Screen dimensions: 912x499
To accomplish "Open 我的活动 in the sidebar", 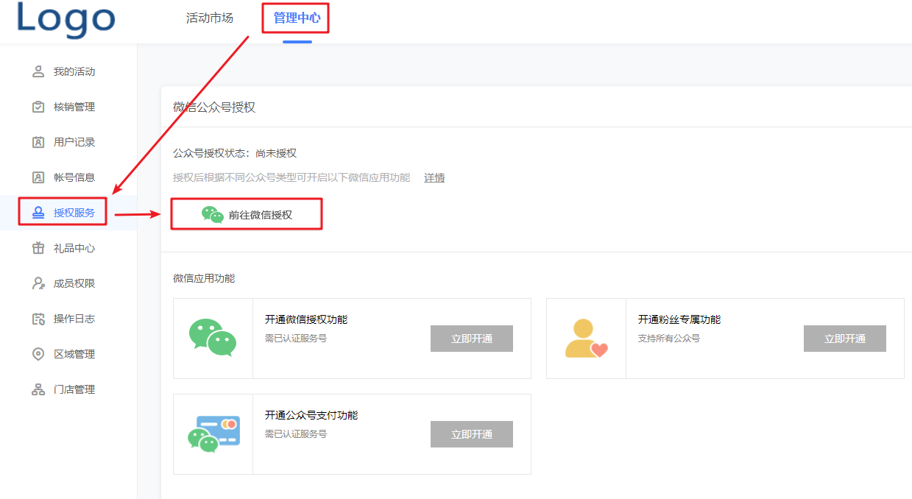I will pyautogui.click(x=74, y=71).
